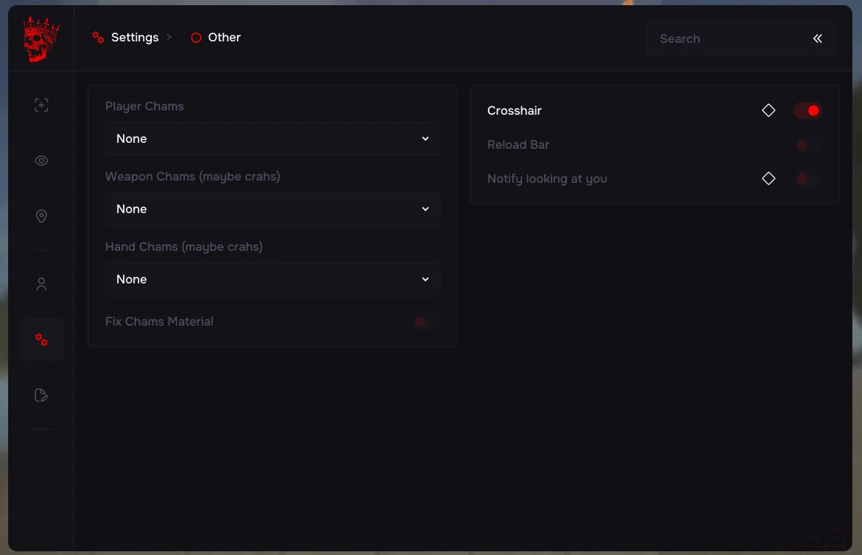
Task: Enable Notify looking at you toggle
Action: pos(808,178)
